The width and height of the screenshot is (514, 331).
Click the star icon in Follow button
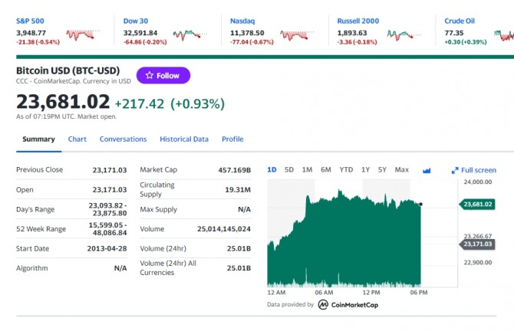click(150, 75)
